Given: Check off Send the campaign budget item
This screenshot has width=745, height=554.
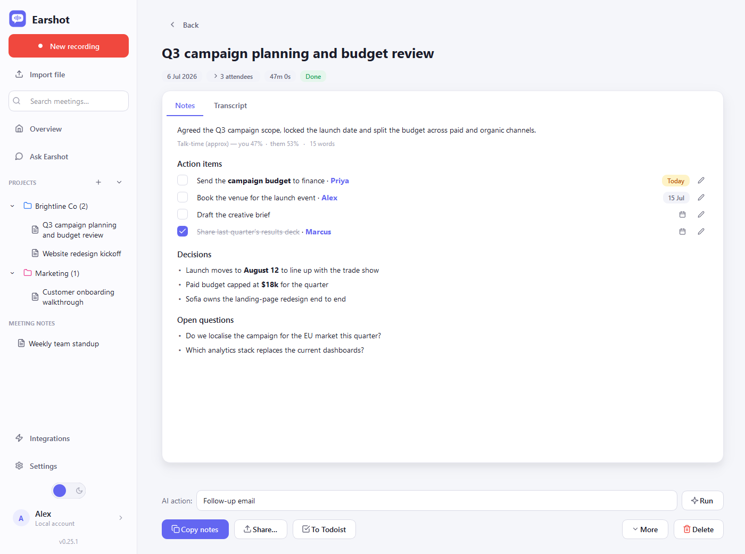Looking at the screenshot, I should click(183, 181).
